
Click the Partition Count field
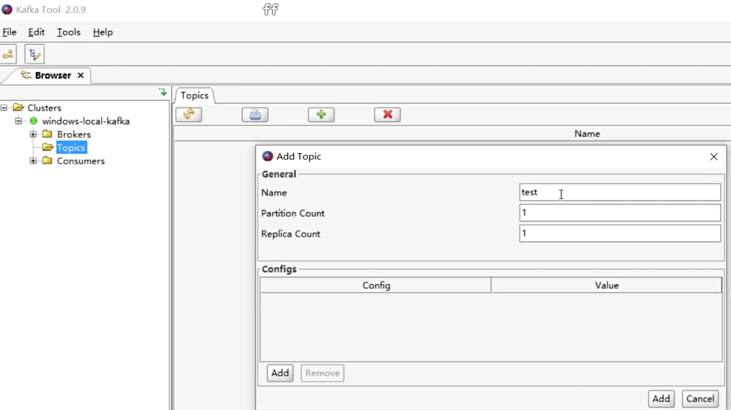click(x=620, y=213)
